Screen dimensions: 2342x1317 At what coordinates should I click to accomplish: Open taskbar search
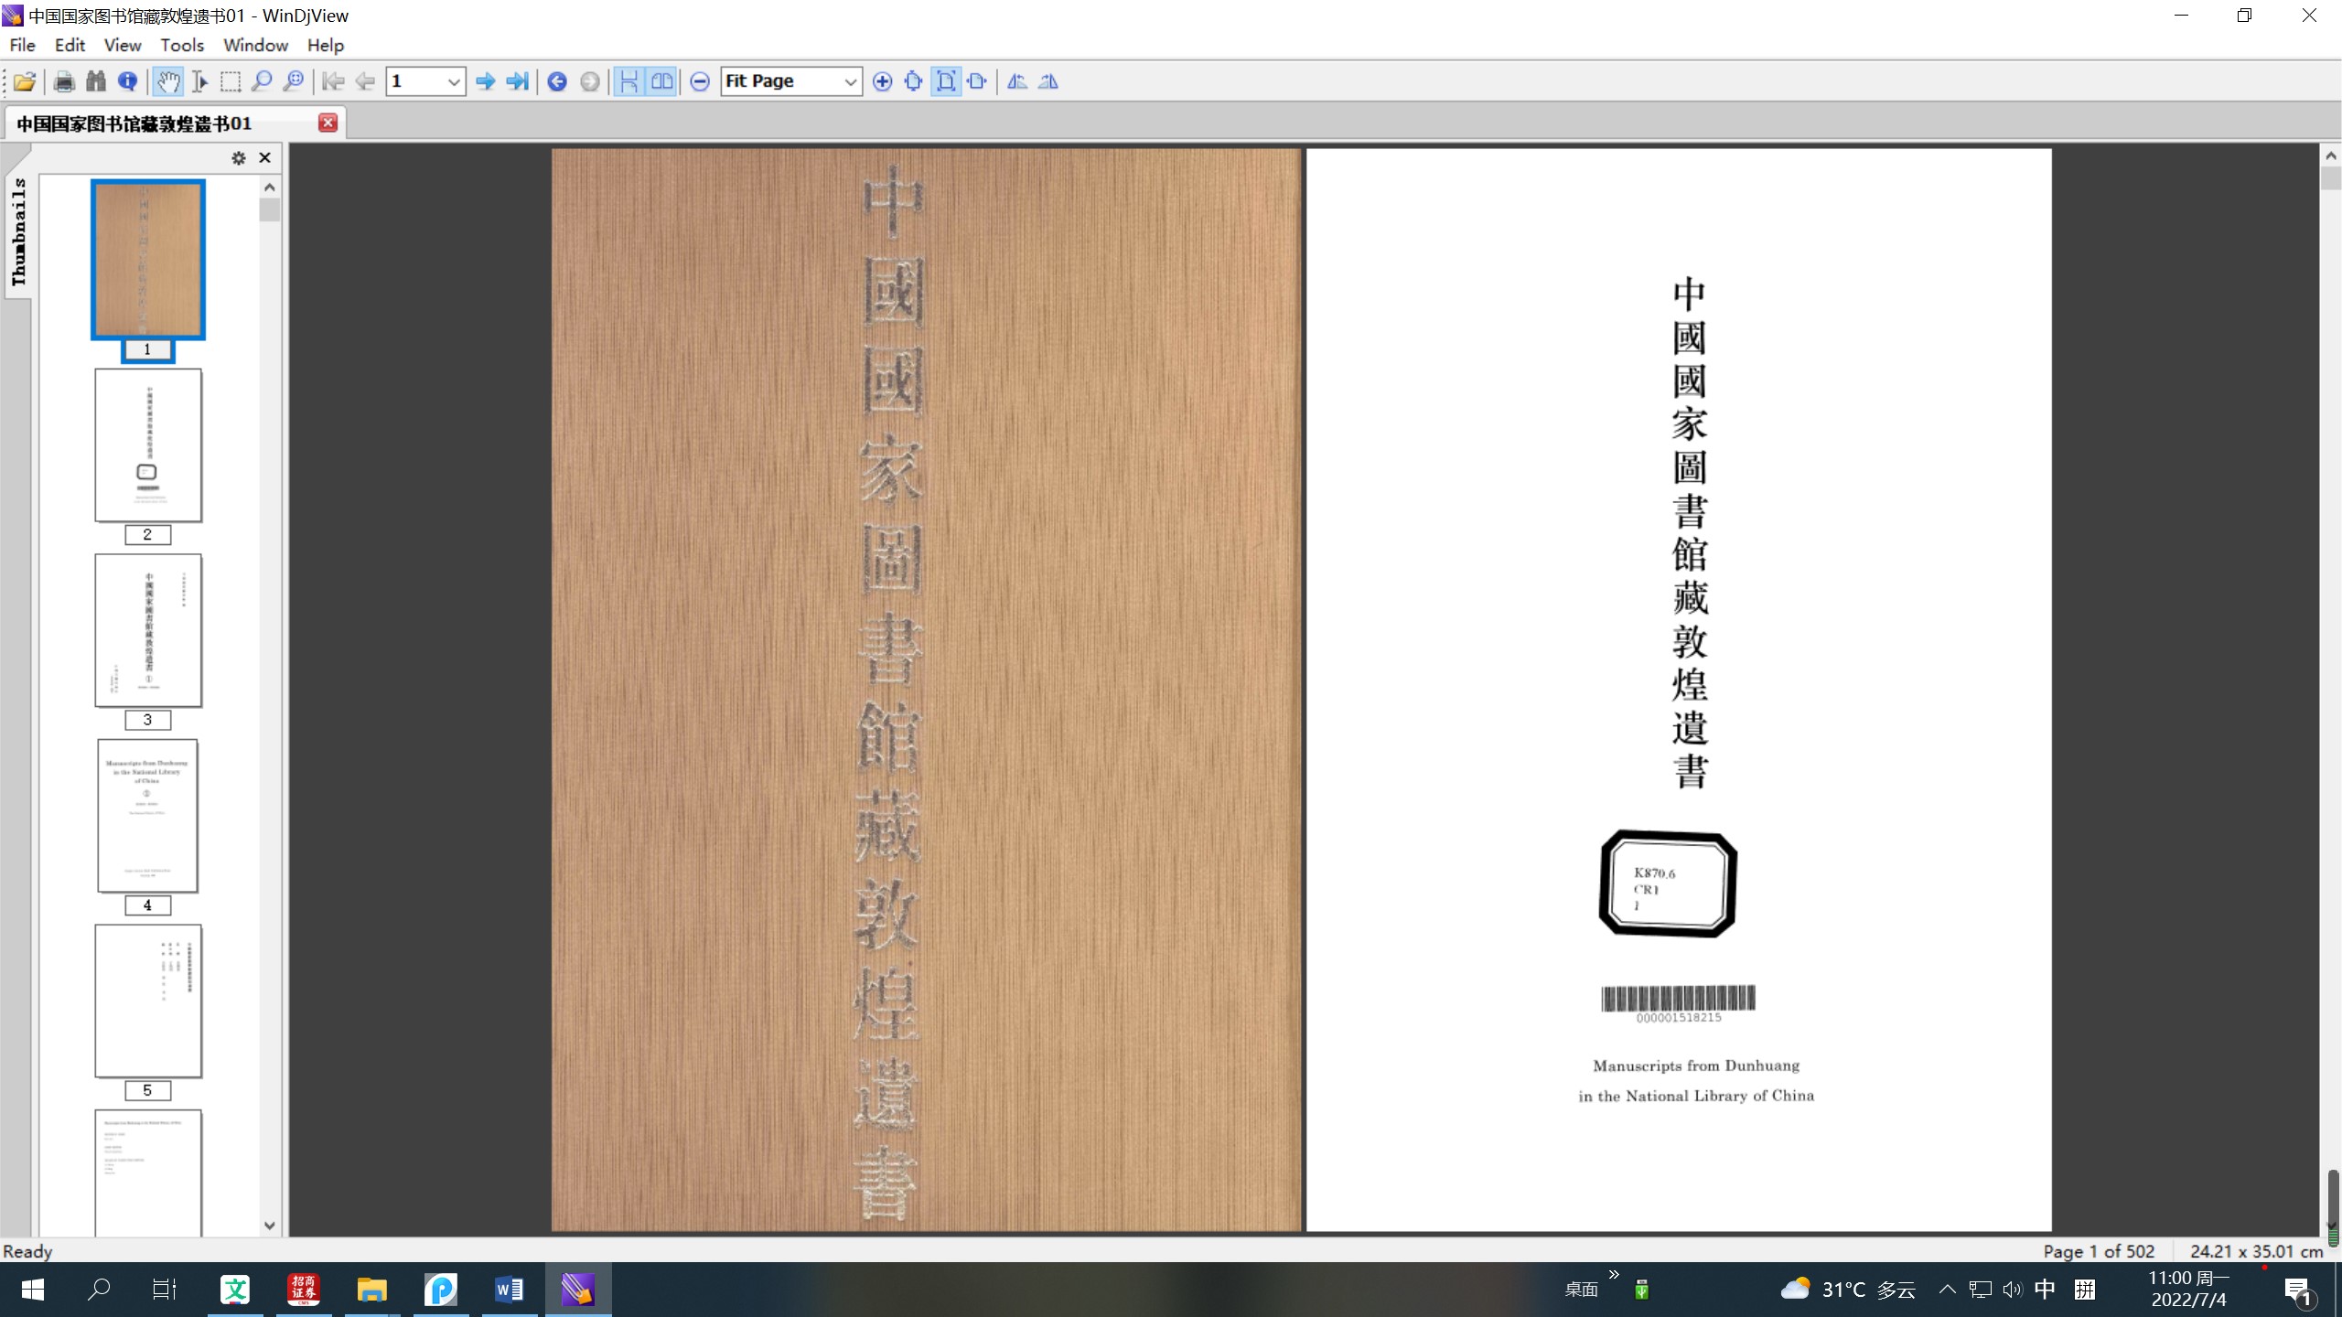click(99, 1290)
